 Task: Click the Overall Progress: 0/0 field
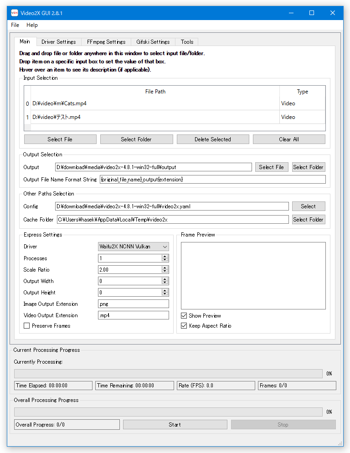(x=67, y=425)
